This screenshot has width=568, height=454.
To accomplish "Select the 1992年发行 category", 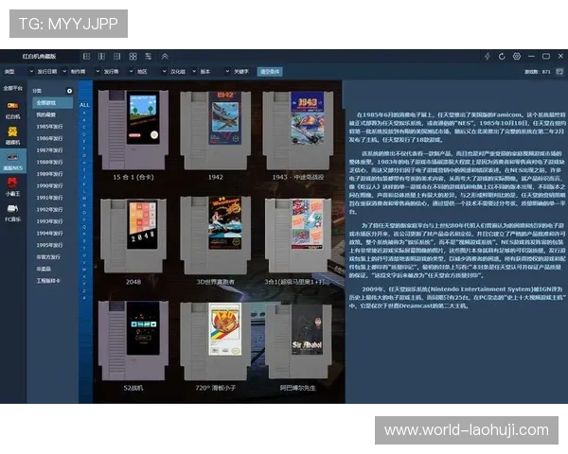I will [x=49, y=210].
